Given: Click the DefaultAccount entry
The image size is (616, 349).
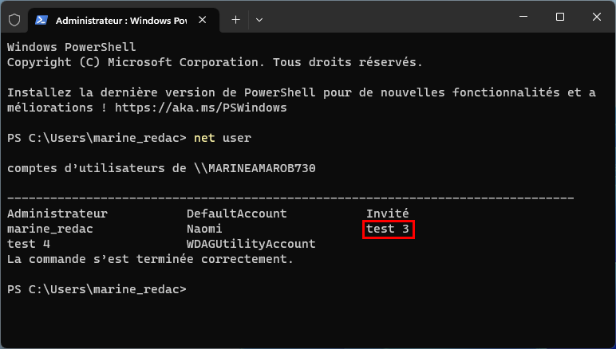Looking at the screenshot, I should 237,214.
